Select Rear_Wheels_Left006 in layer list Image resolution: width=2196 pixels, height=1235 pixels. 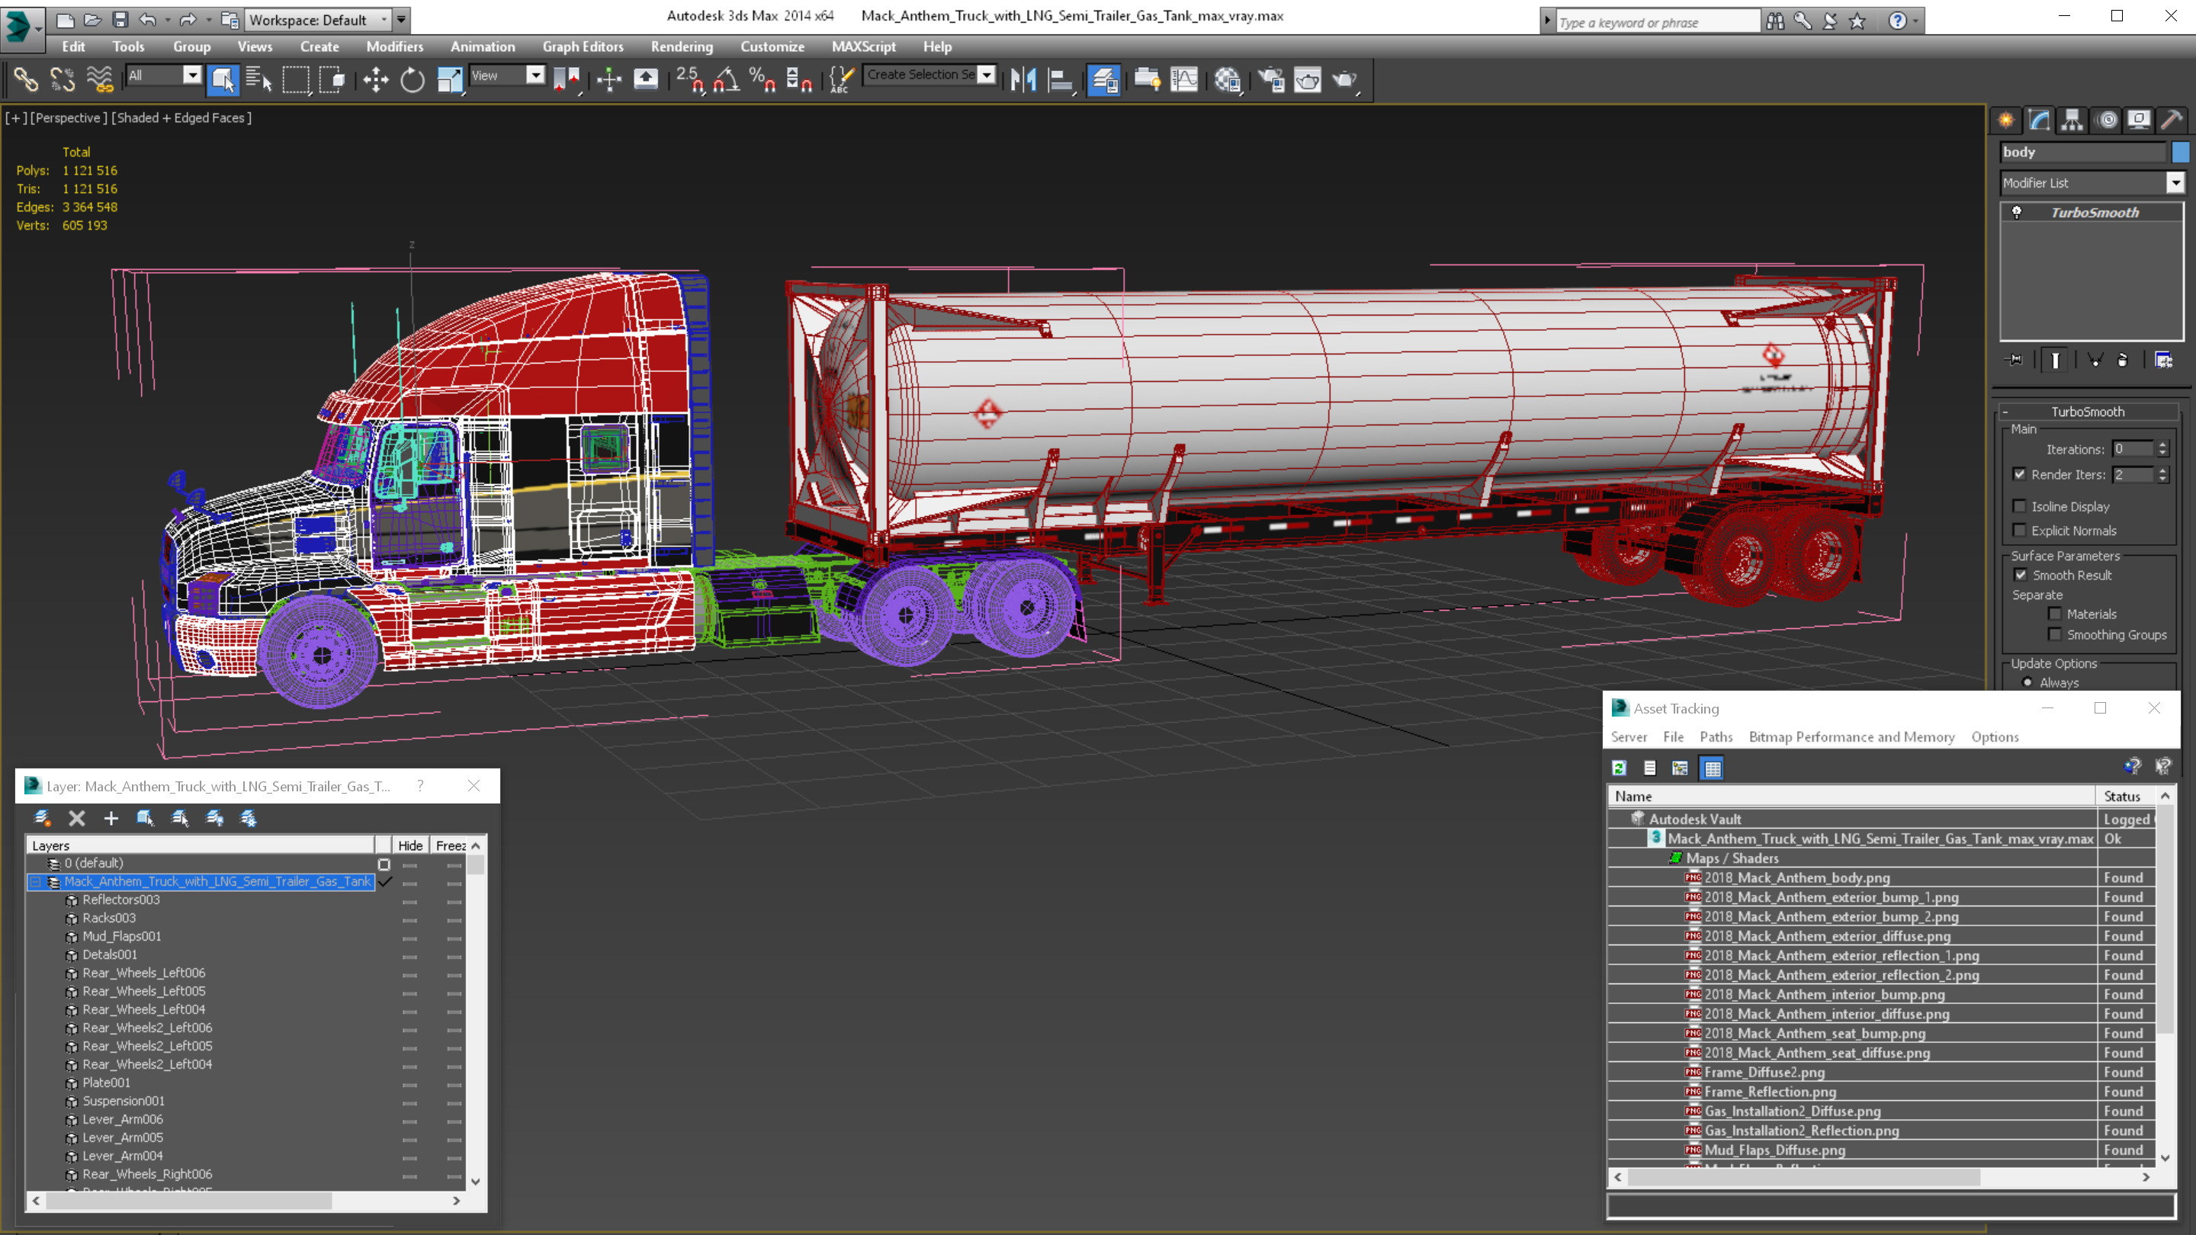coord(143,973)
